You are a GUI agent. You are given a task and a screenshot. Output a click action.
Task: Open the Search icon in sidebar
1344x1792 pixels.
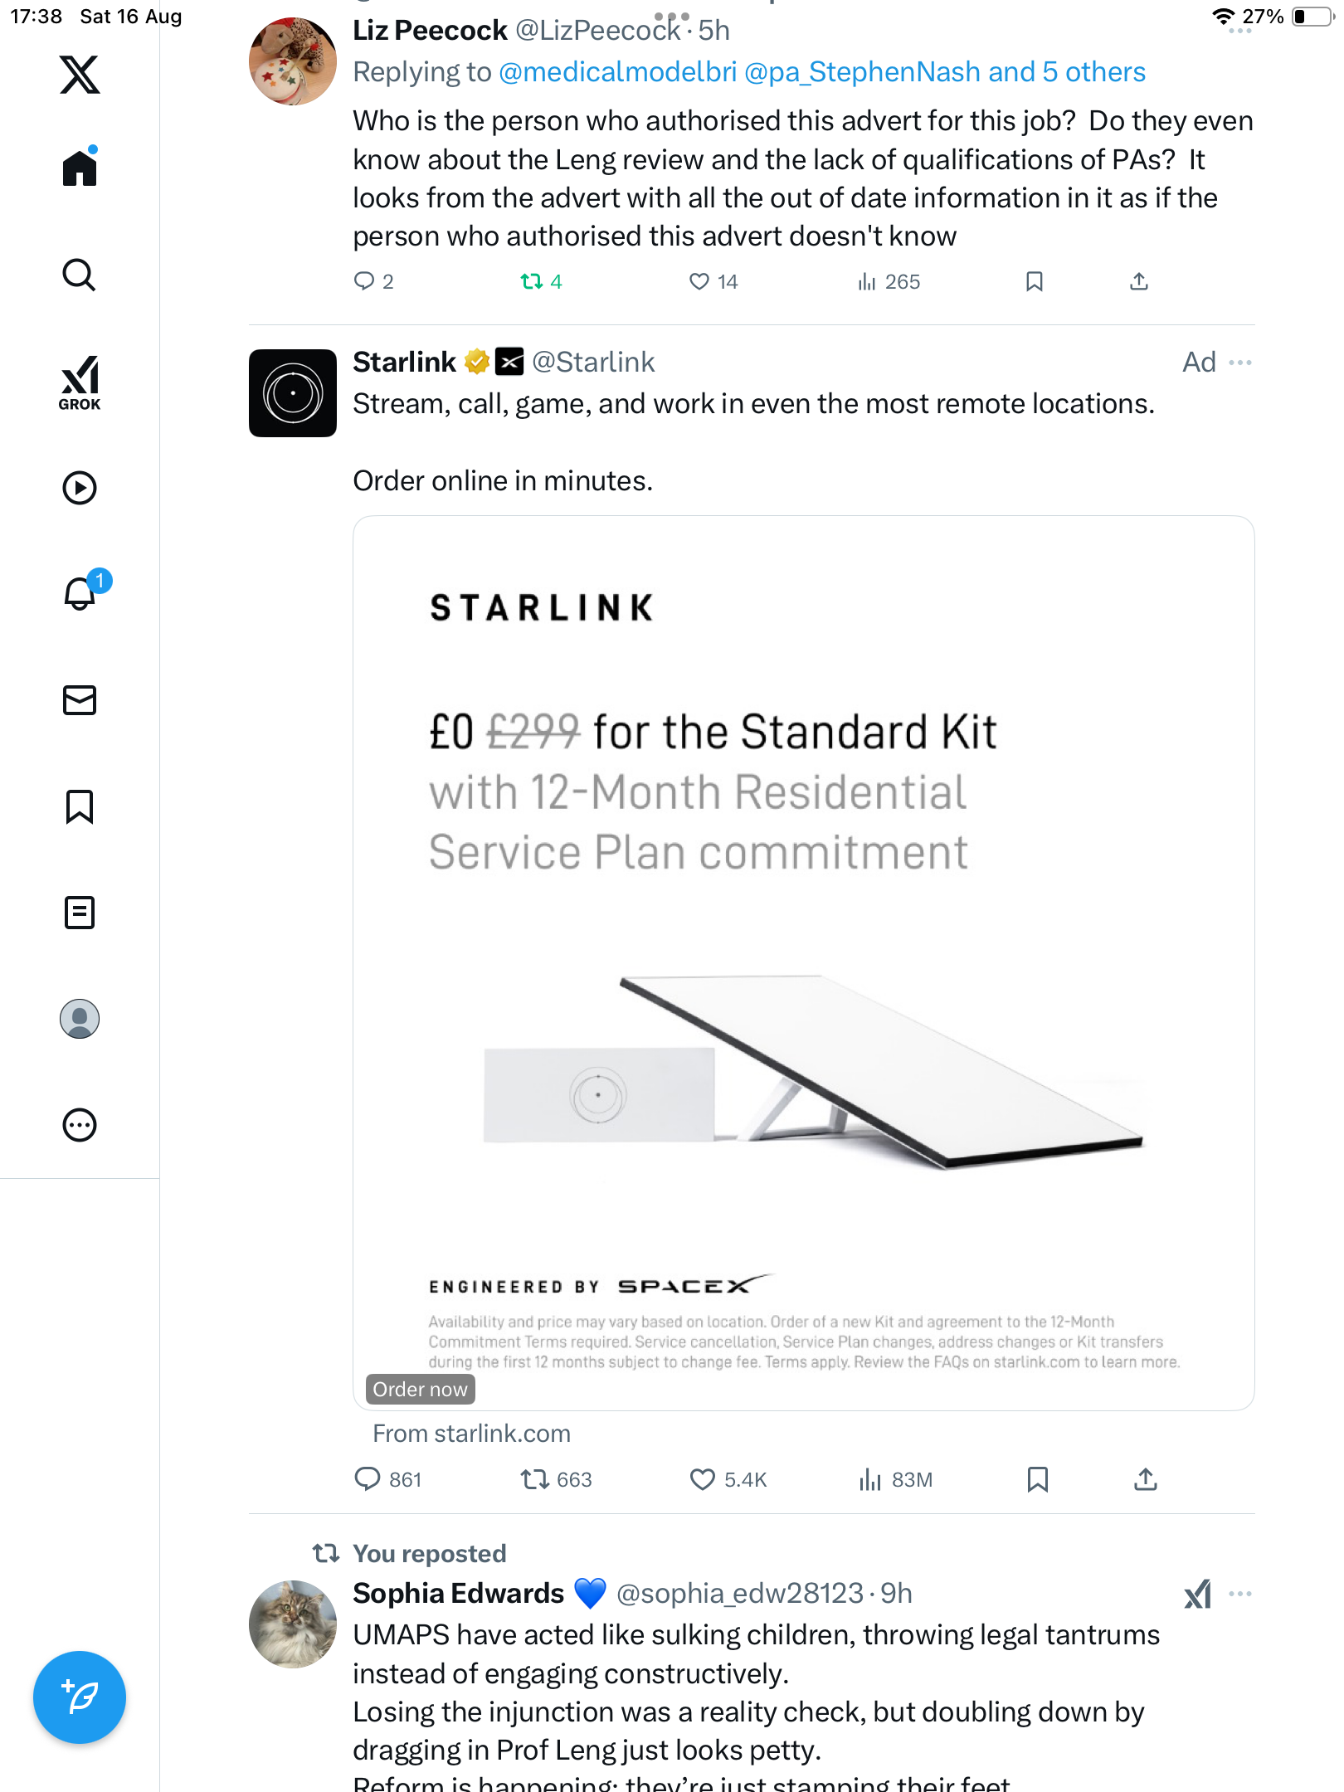pyautogui.click(x=80, y=275)
